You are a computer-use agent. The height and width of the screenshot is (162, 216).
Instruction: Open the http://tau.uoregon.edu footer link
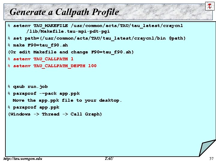tap(23, 159)
